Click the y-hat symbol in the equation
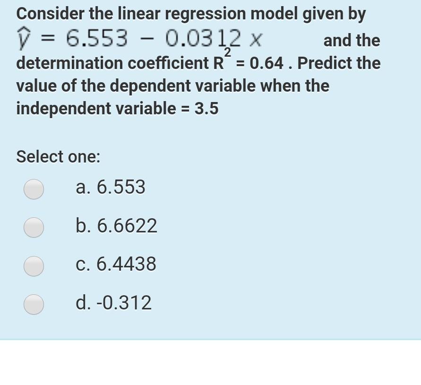 click(23, 39)
